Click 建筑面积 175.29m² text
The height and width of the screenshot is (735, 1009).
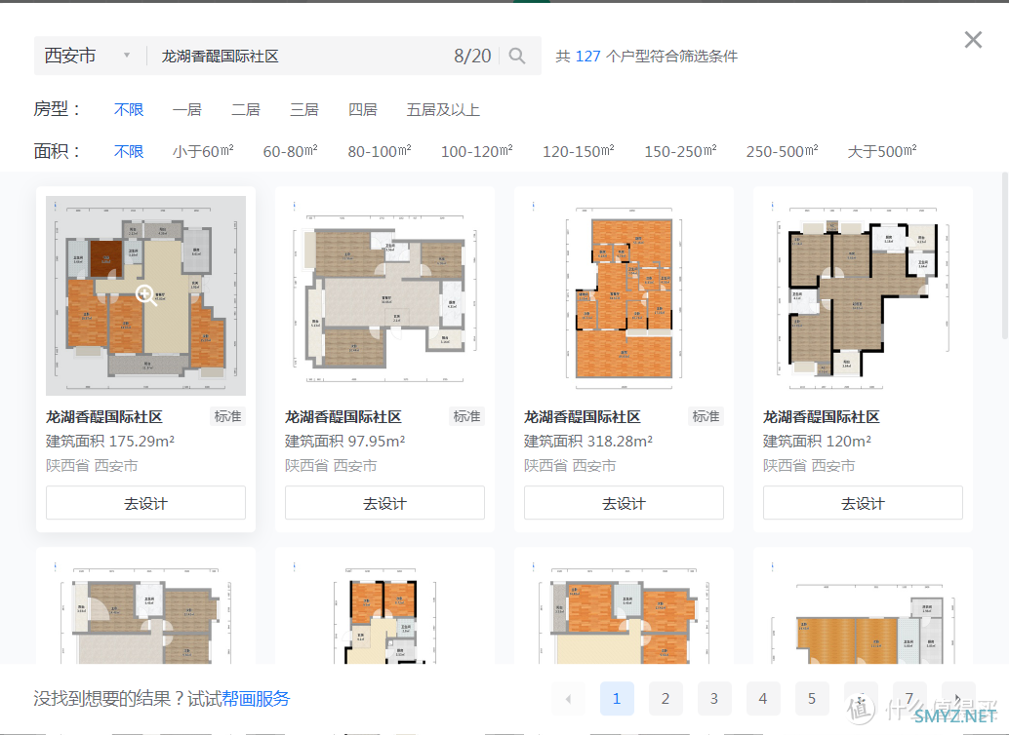110,442
